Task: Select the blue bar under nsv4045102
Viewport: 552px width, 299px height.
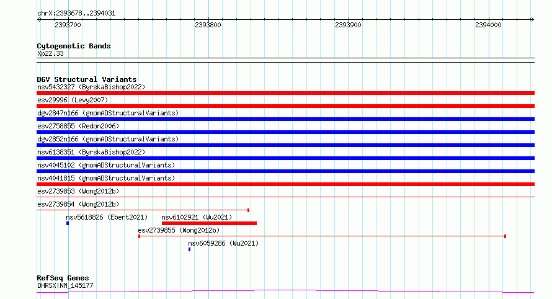Action: click(x=285, y=171)
